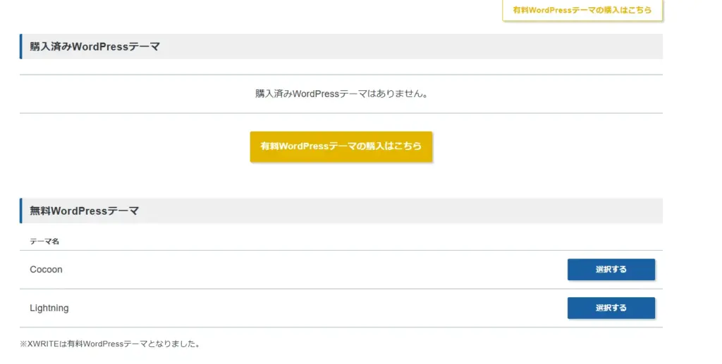Click the Lightning theme name

pyautogui.click(x=49, y=308)
